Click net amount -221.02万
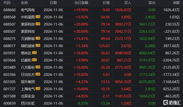183x107 pixels. pos(172,31)
